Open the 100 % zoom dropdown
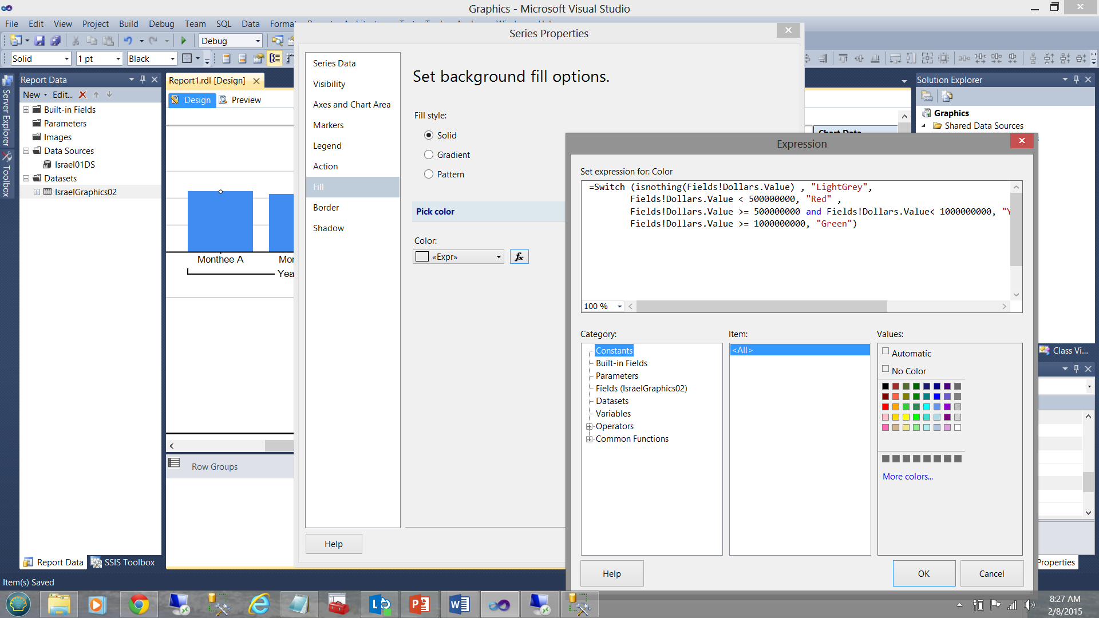The image size is (1099, 618). click(619, 307)
